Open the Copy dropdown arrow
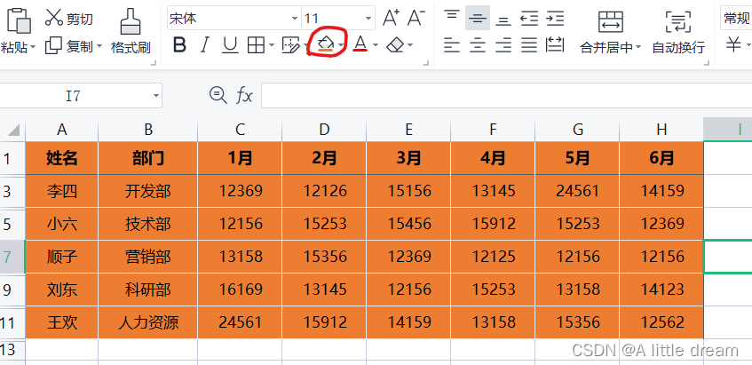 click(99, 46)
